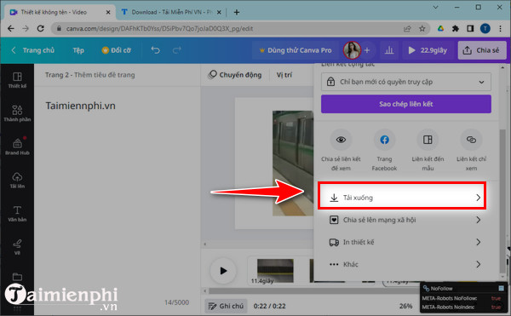Open the Văn bản text panel

click(17, 214)
